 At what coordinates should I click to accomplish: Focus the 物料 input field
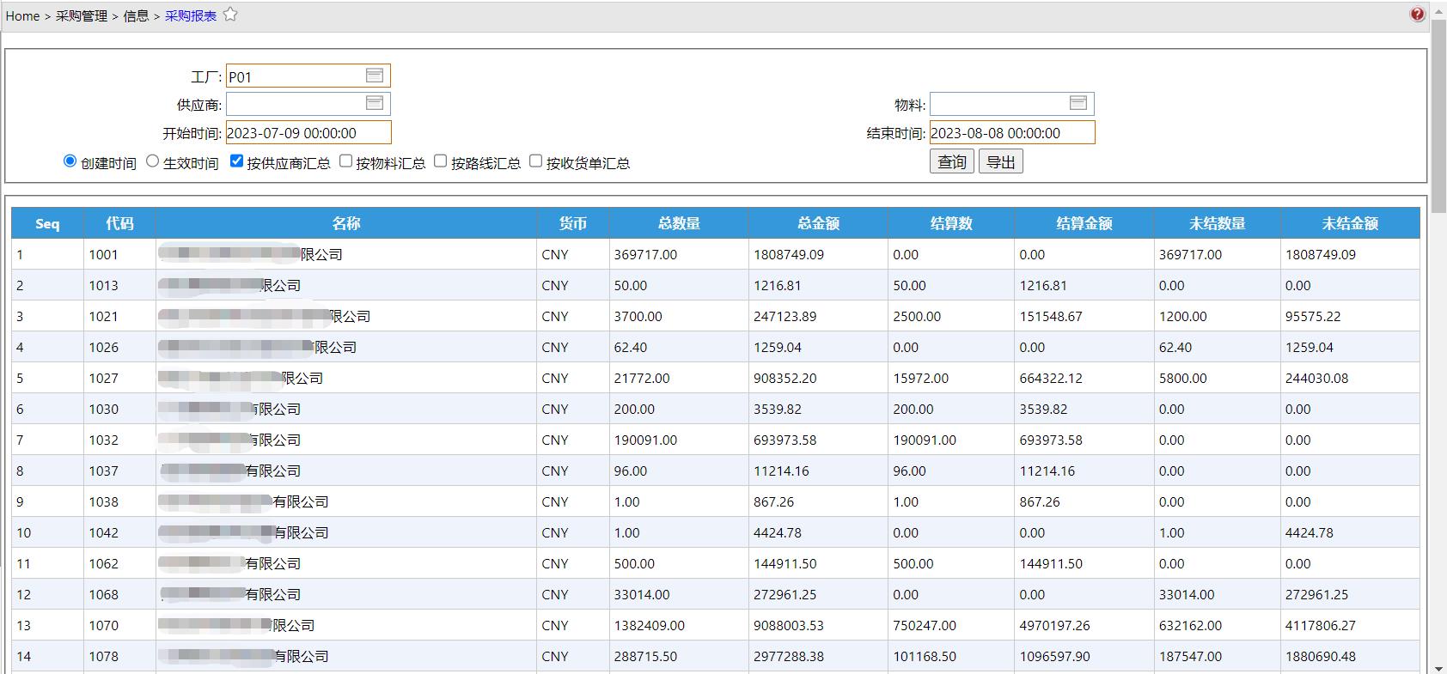(1011, 104)
